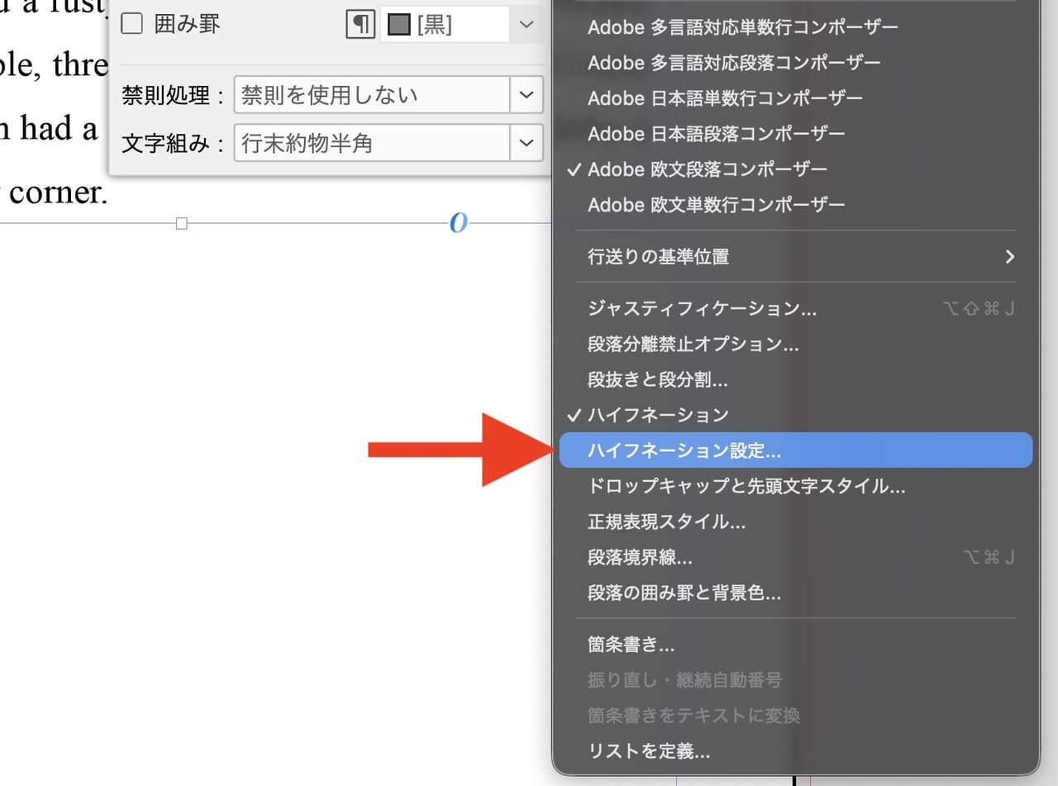Click the paragraph mark icon beside [黒]

[x=360, y=25]
